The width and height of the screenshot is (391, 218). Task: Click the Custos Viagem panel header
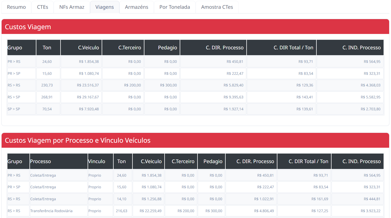coord(28,27)
